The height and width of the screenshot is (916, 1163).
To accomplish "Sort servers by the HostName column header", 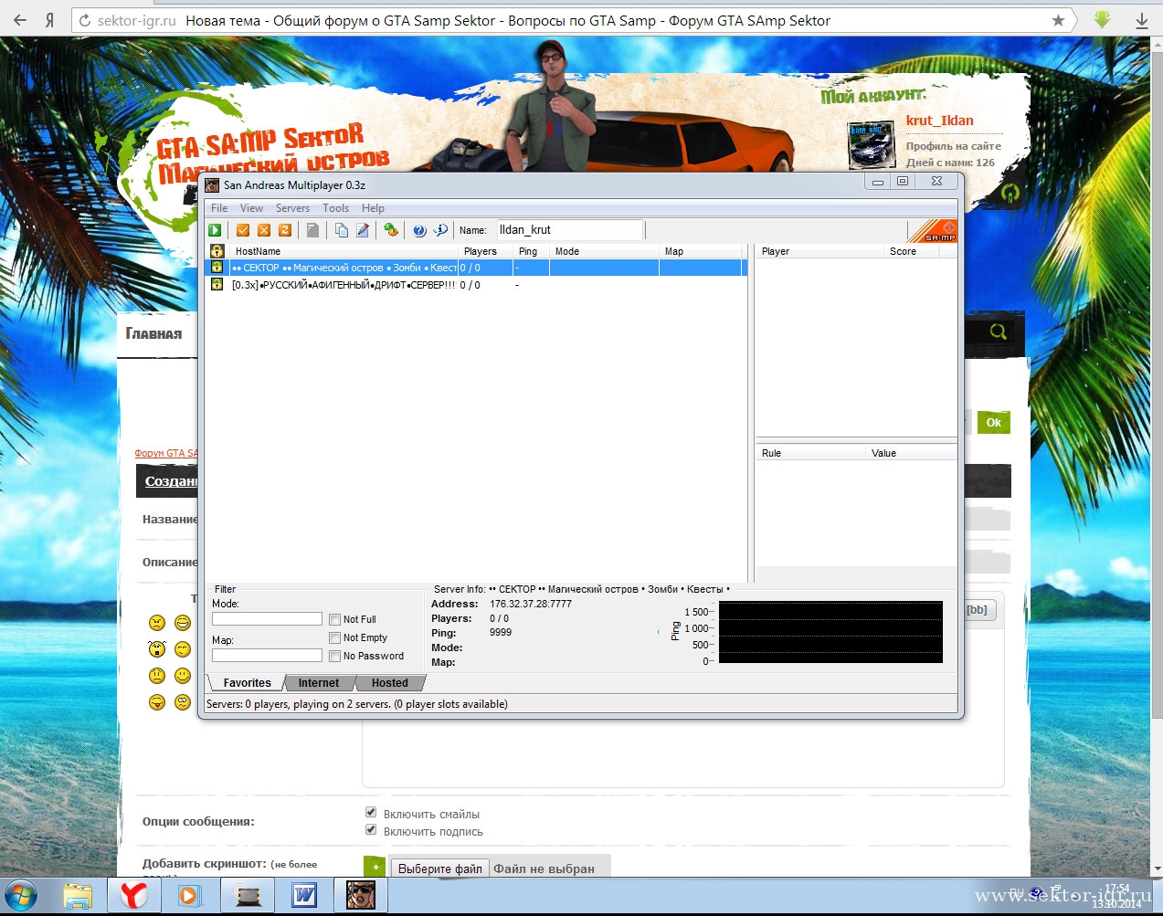I will (x=344, y=251).
